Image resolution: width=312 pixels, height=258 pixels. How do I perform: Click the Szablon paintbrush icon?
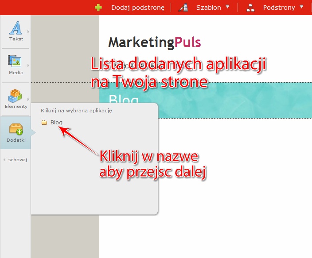[x=183, y=7]
